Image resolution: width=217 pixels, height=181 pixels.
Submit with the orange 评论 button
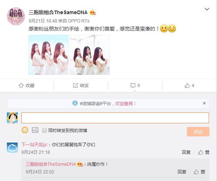click(x=198, y=132)
